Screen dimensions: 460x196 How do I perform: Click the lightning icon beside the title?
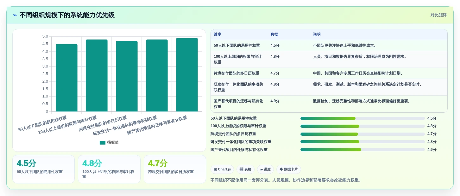15,15
